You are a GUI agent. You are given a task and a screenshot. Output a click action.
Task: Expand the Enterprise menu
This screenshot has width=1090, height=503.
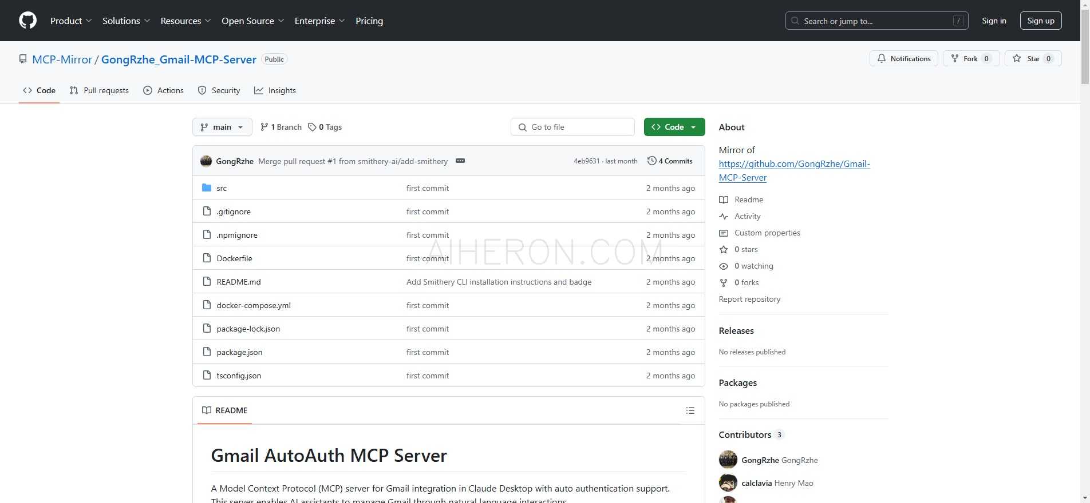tap(320, 21)
